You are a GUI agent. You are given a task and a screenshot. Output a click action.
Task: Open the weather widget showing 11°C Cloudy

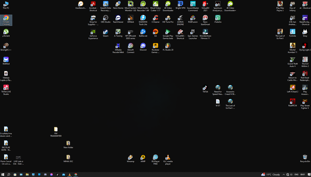271,175
